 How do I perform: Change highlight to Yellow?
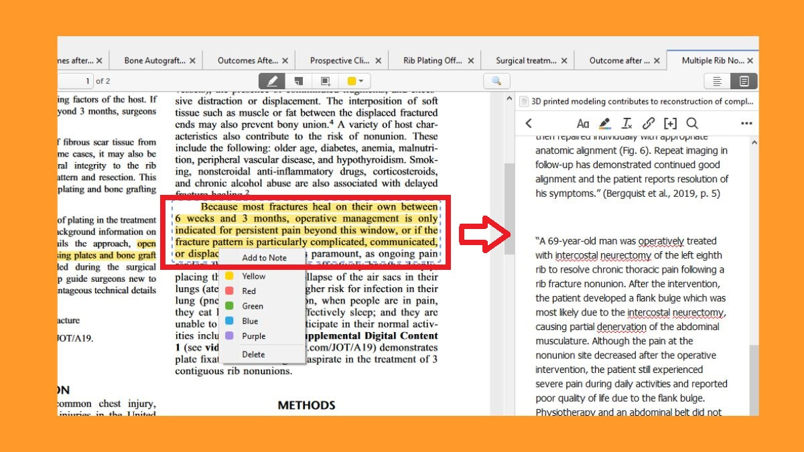pos(264,276)
